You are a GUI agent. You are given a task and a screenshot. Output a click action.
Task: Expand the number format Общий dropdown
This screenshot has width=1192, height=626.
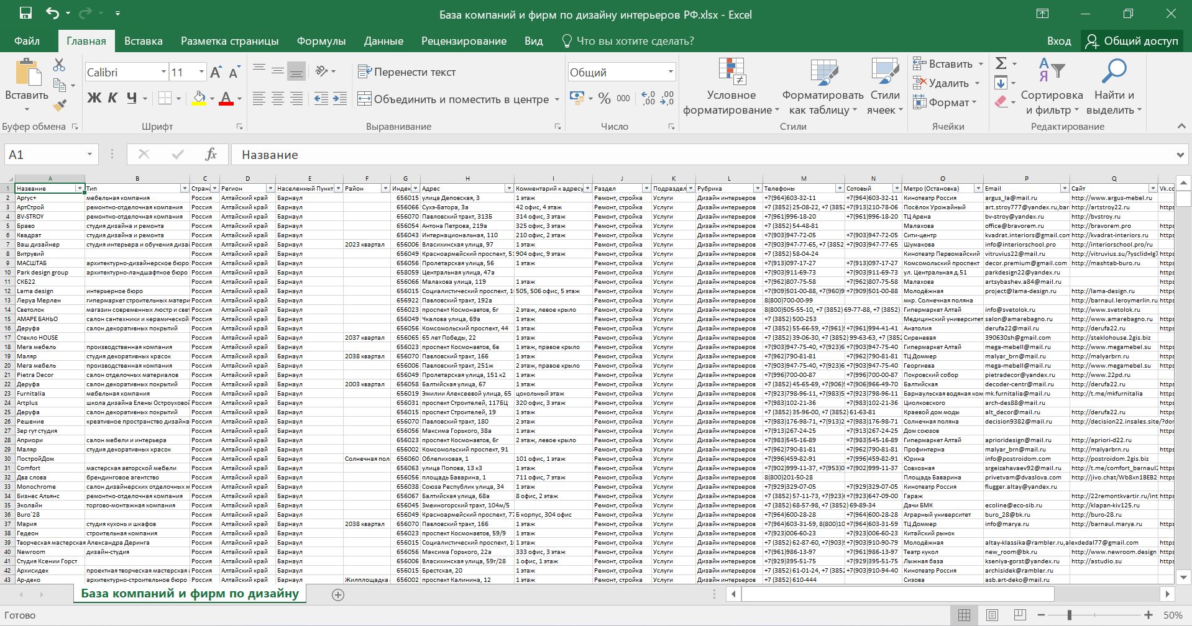coord(671,72)
